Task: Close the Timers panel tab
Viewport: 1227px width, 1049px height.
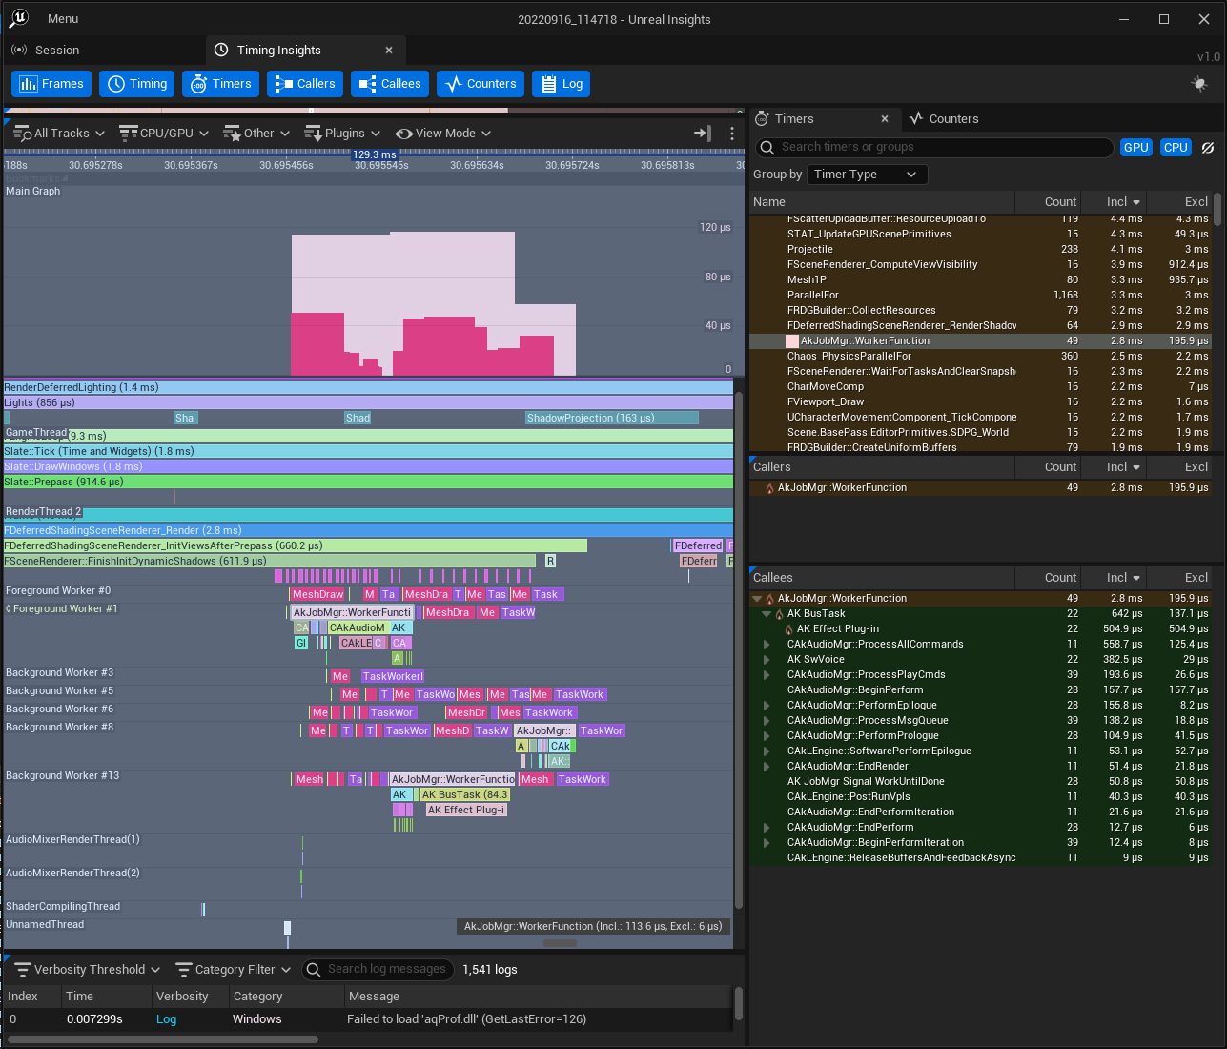Action: (885, 119)
